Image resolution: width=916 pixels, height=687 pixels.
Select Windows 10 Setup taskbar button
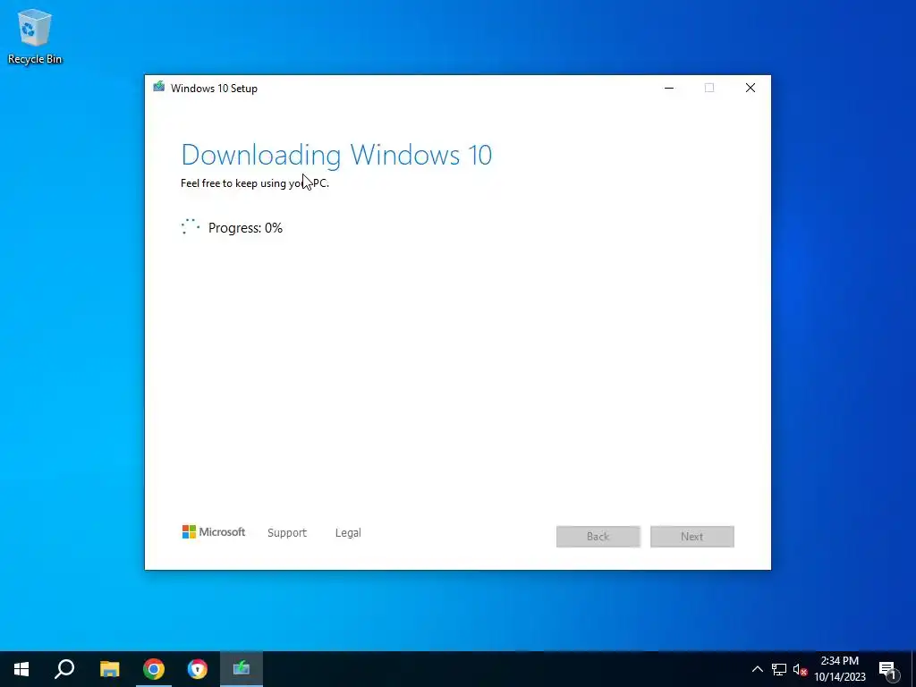(242, 669)
